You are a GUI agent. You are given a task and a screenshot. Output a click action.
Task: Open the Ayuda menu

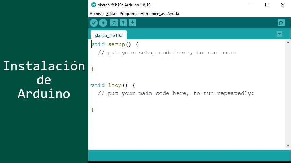click(173, 14)
